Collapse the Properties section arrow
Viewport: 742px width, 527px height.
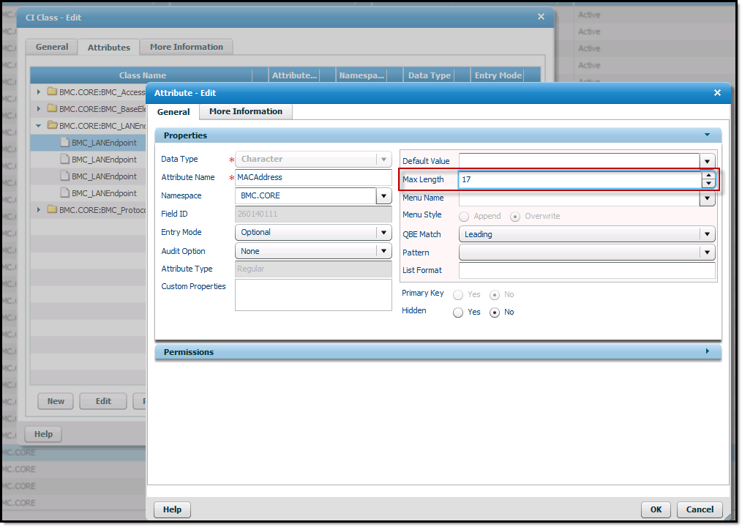click(707, 135)
